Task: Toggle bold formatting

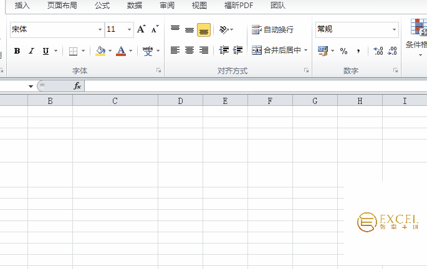Action: pos(17,51)
